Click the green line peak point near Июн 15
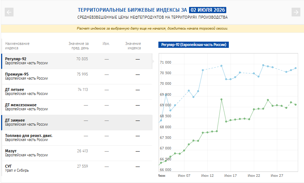This screenshot has width=304, height=183. click(x=222, y=100)
